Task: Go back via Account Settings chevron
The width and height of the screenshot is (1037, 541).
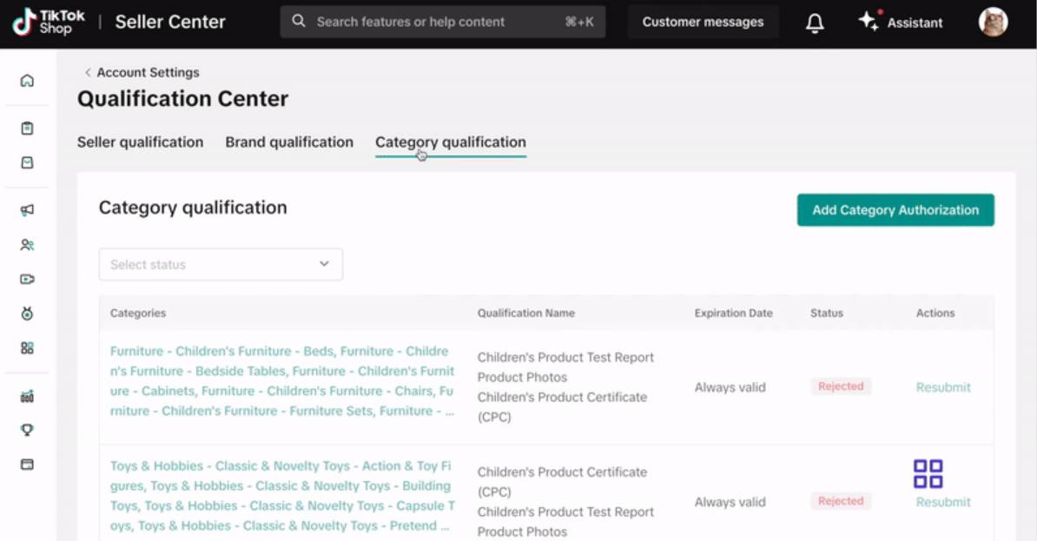Action: coord(88,72)
